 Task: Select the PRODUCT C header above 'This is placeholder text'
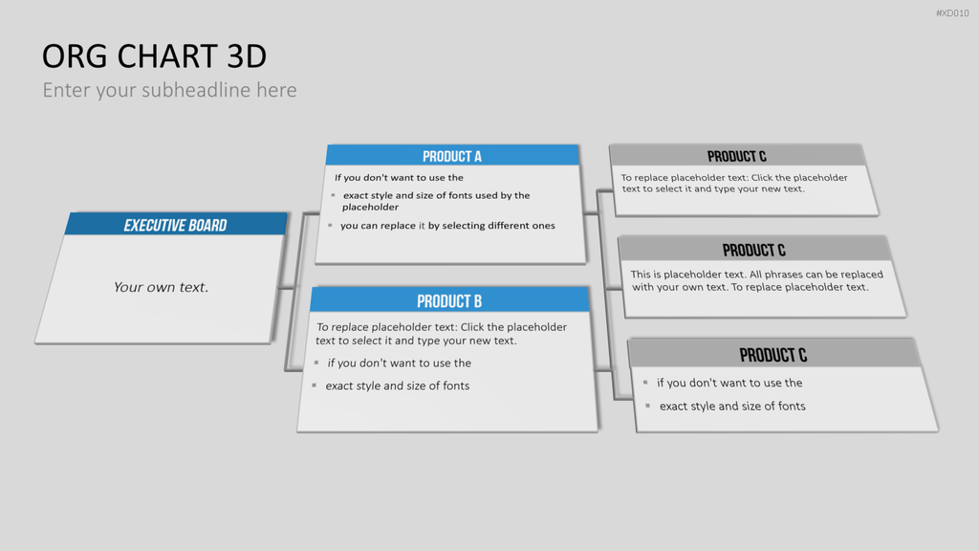753,250
